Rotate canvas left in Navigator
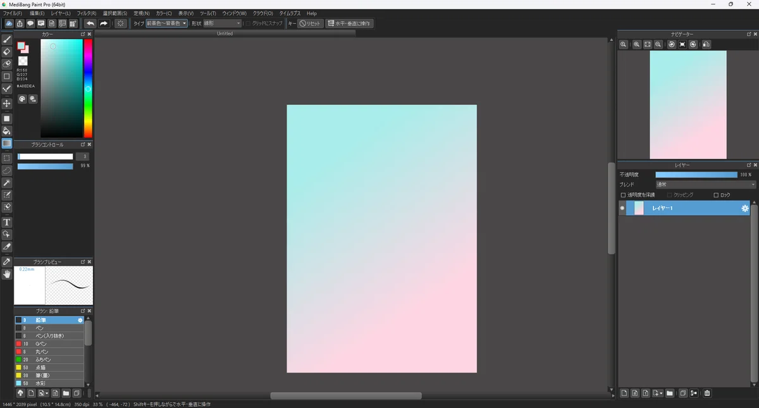The height and width of the screenshot is (408, 759). (672, 44)
